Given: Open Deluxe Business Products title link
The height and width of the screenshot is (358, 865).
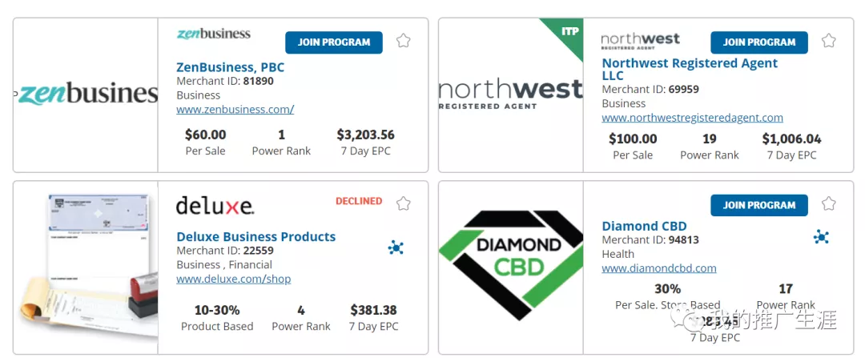Looking at the screenshot, I should click(256, 236).
